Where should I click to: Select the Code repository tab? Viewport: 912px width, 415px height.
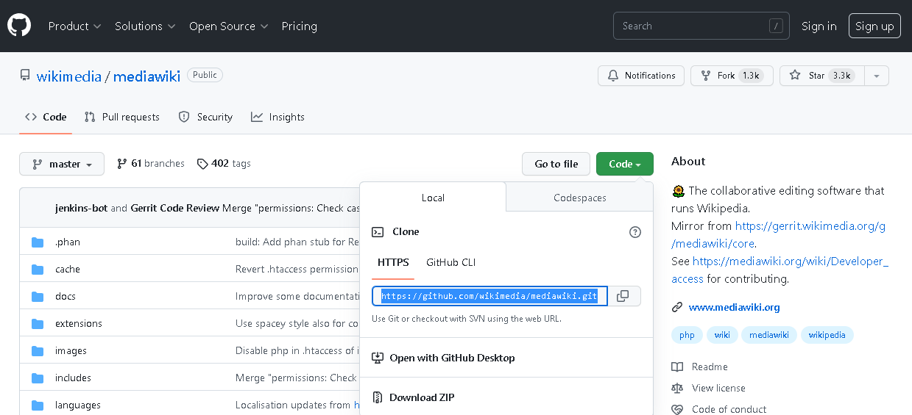coord(46,118)
